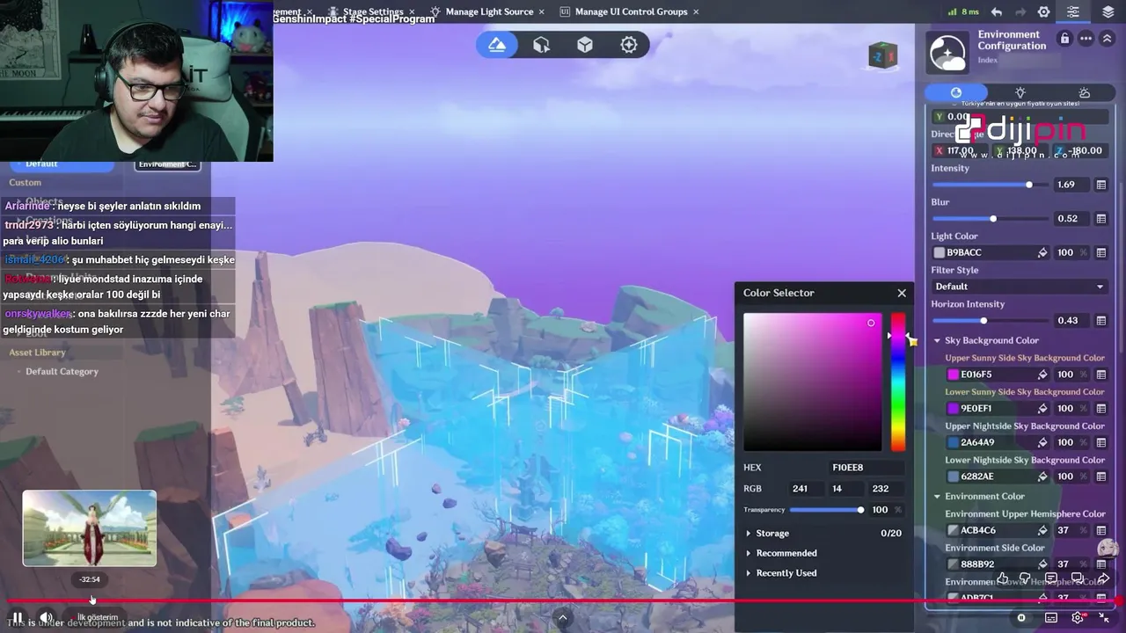Screen dimensions: 1126x633
Task: Toggle subtitles in video player
Action: click(x=1050, y=618)
